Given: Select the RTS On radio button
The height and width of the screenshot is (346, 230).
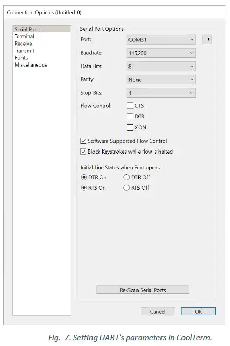Looking at the screenshot, I should [x=84, y=188].
